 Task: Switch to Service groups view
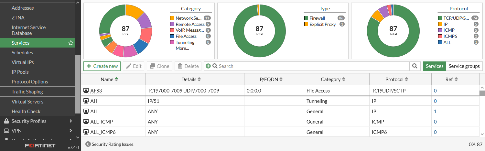[464, 66]
